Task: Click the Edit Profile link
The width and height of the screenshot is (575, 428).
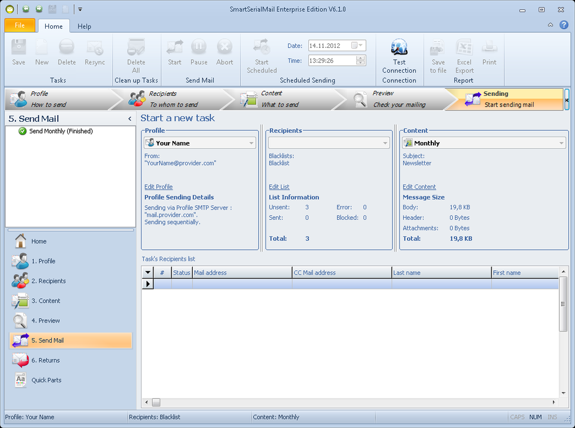Action: [x=158, y=187]
